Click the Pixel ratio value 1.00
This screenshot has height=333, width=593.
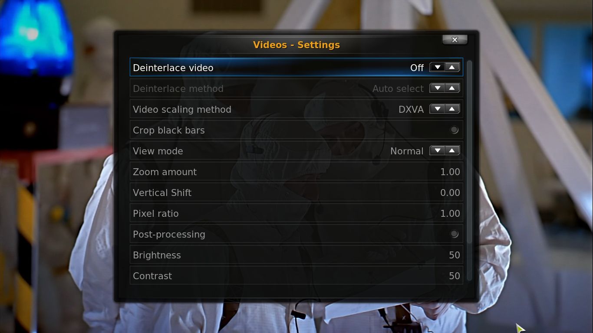tap(450, 213)
